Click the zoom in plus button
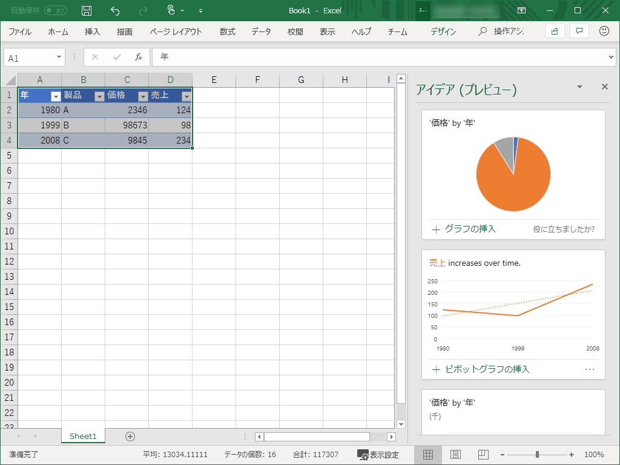Viewport: 620px width, 465px height. (x=572, y=455)
